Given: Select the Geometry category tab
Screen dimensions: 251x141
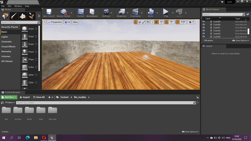Looking at the screenshot, I should [x=6, y=51].
